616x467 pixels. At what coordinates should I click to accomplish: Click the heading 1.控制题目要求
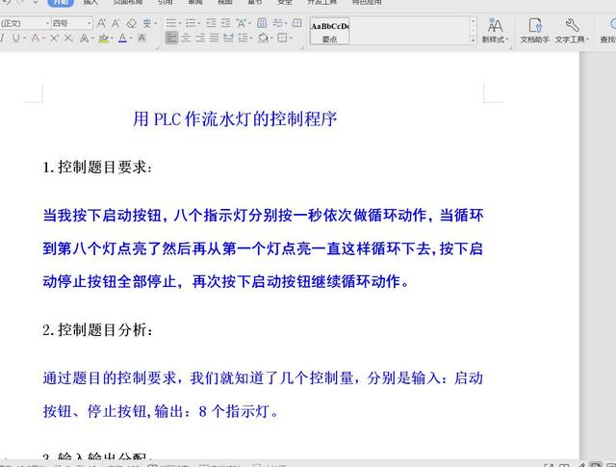pos(97,168)
